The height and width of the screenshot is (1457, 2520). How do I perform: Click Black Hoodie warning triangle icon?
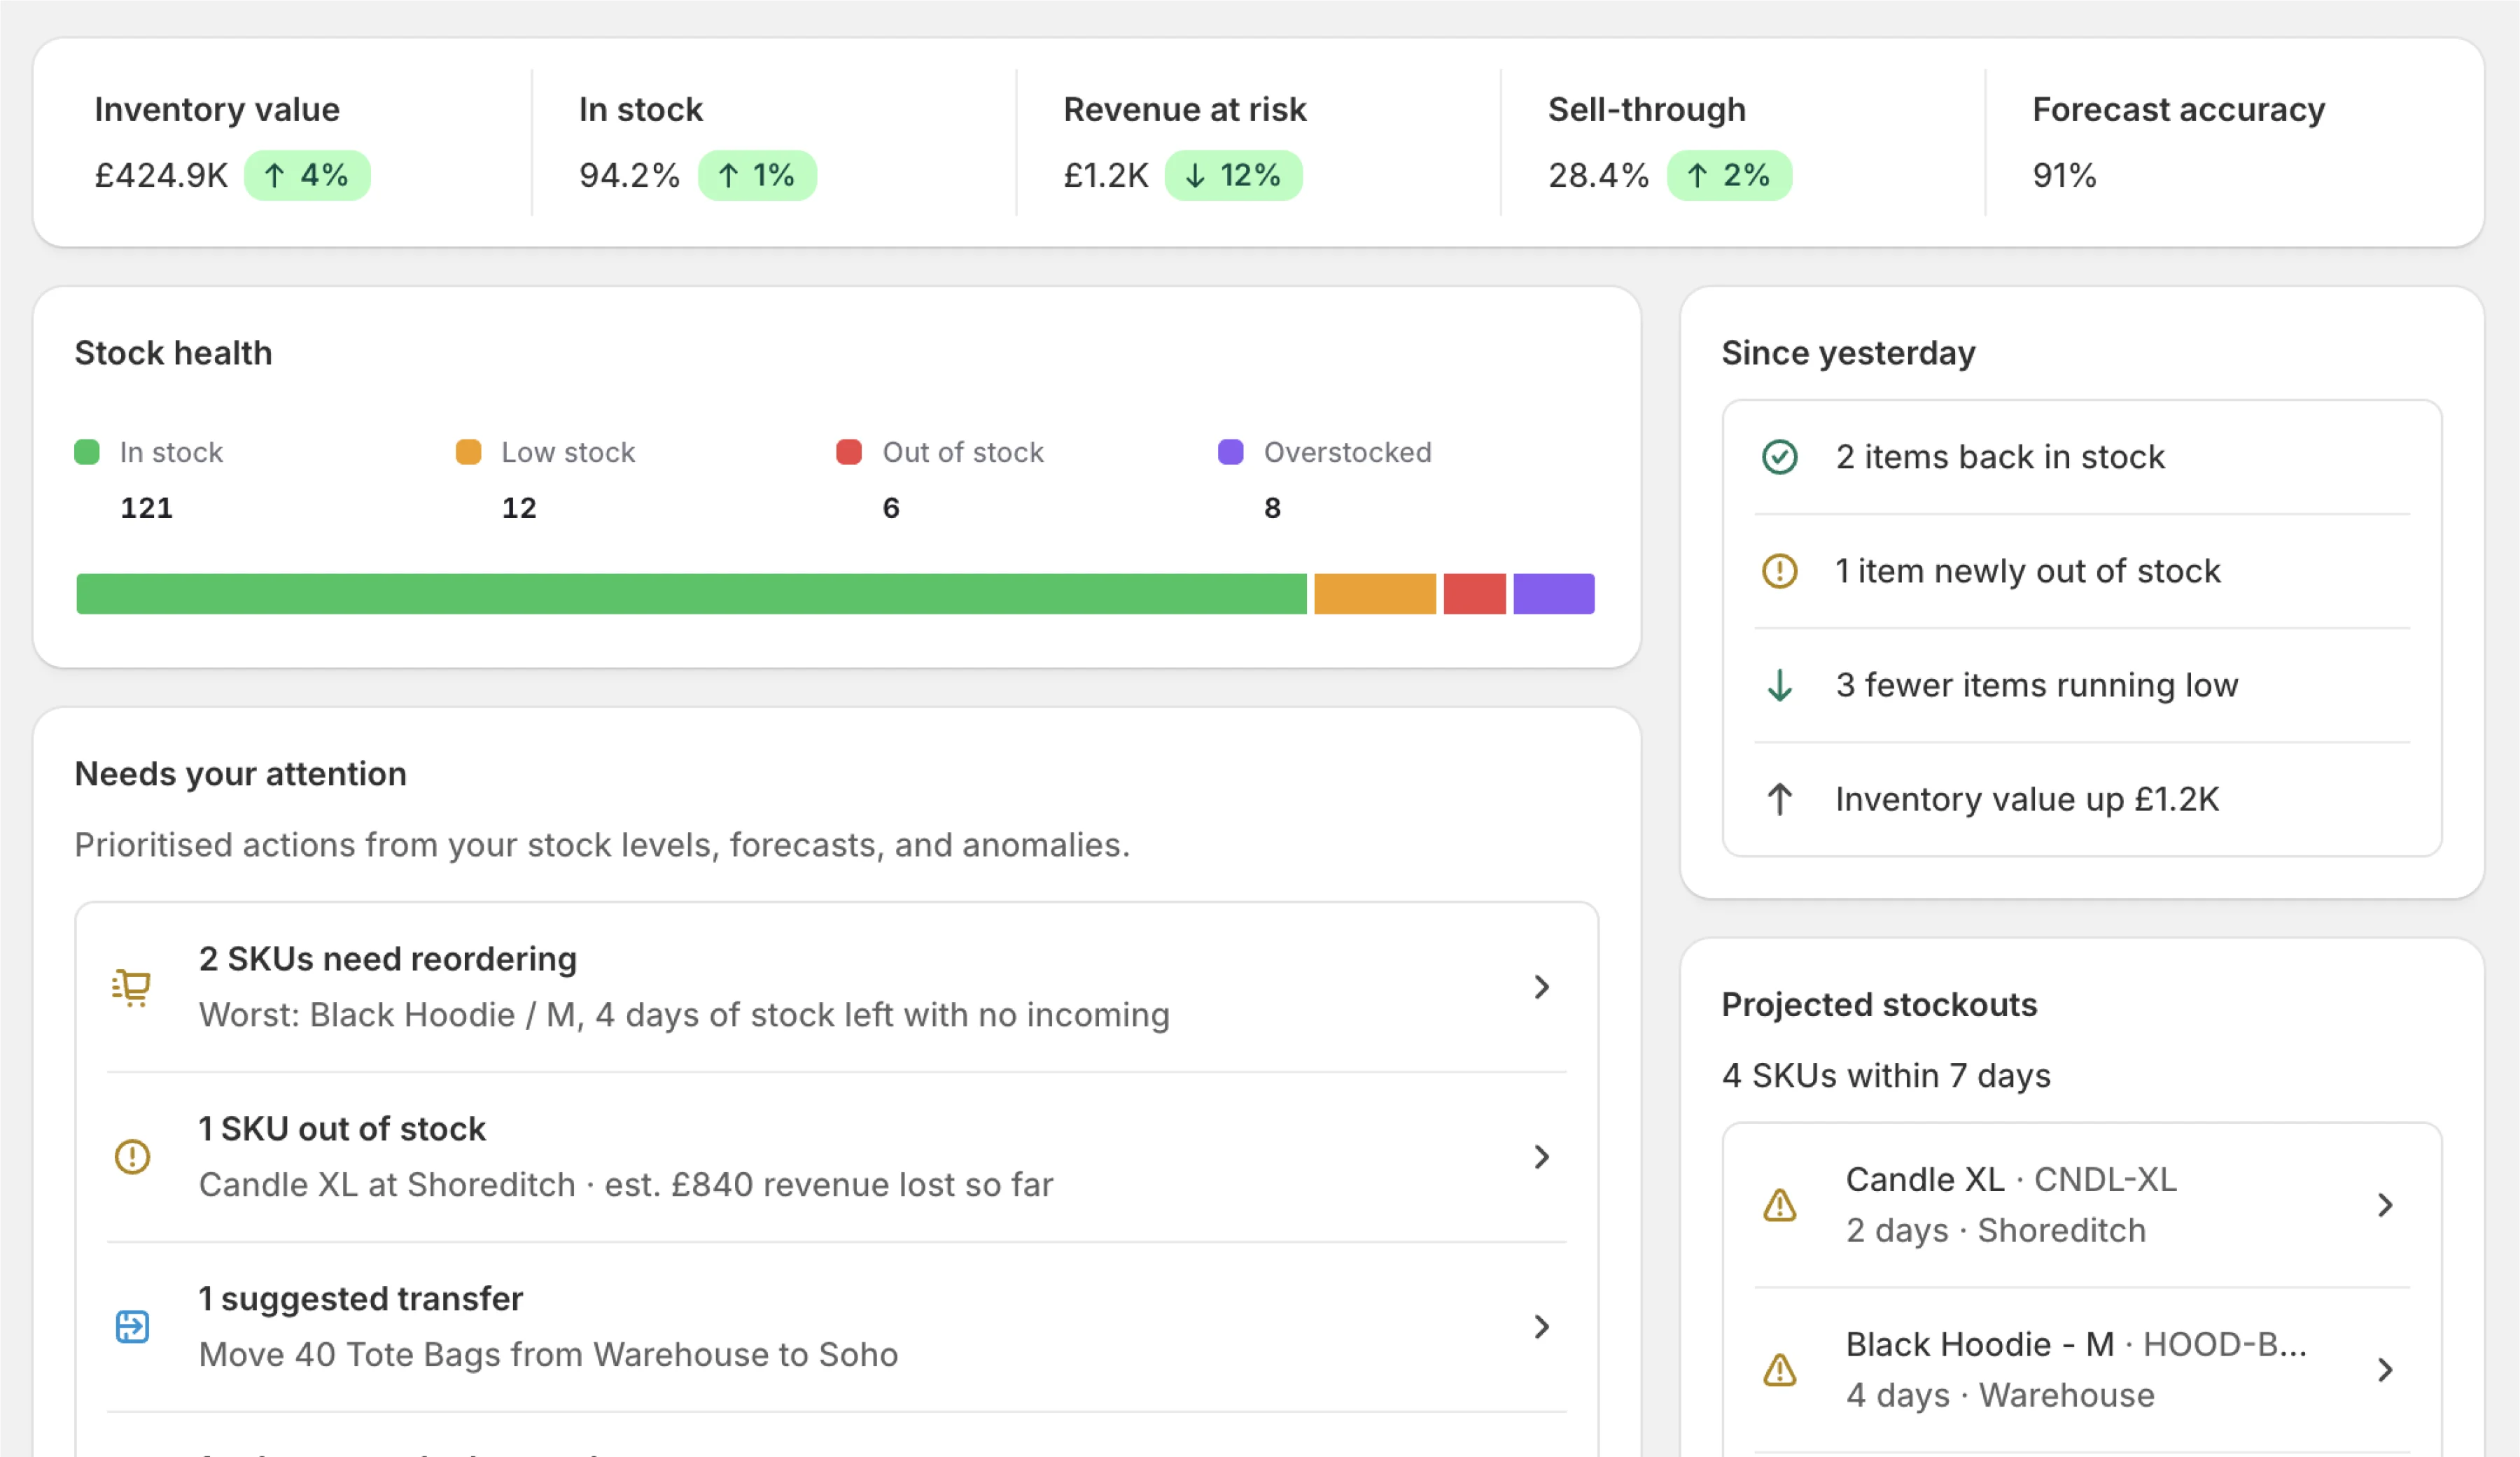pyautogui.click(x=1779, y=1370)
